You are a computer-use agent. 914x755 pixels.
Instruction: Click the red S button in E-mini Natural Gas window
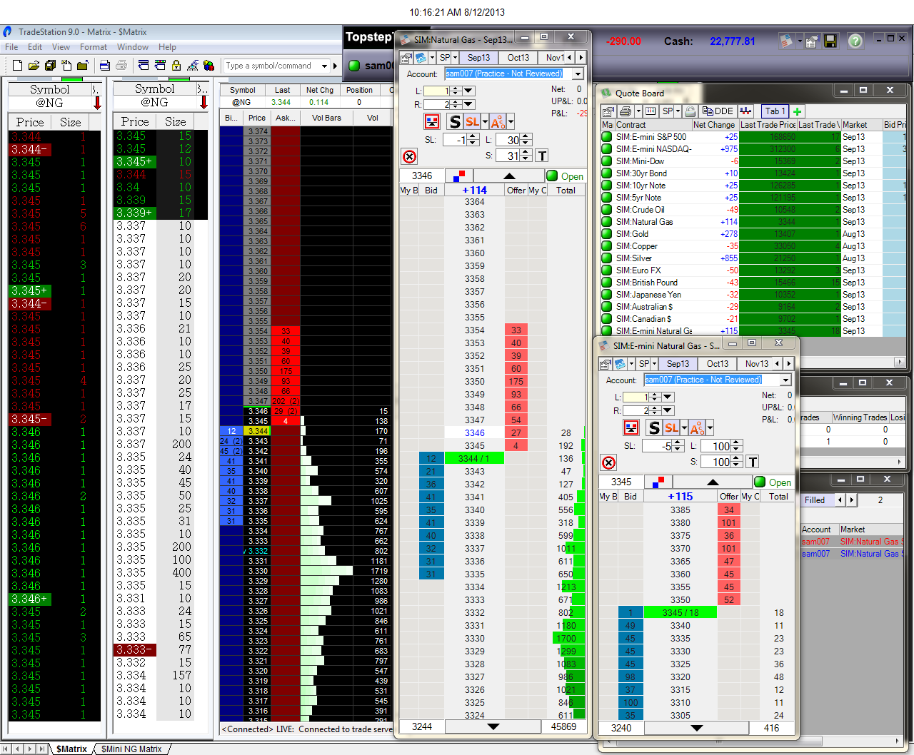(653, 427)
